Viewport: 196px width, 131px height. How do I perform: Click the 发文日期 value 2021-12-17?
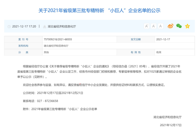pos(163,39)
